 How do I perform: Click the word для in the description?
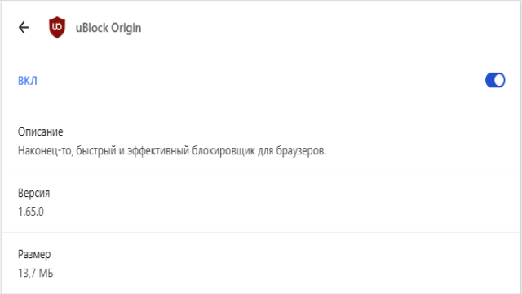pos(266,150)
